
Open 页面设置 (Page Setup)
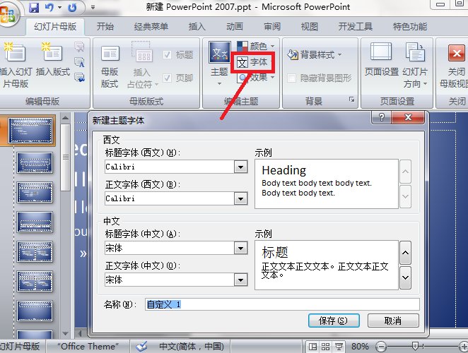[382, 60]
